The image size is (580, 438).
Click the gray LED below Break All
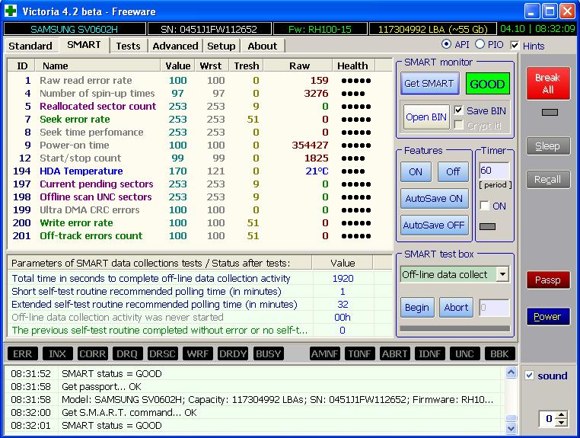click(550, 112)
